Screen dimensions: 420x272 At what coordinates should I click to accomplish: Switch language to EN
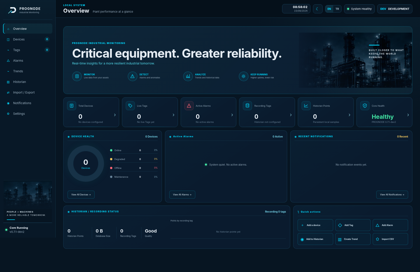tap(329, 9)
